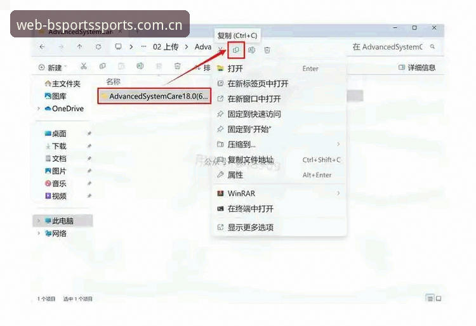Show hidden breadcrumb path with ellipsis

point(144,47)
